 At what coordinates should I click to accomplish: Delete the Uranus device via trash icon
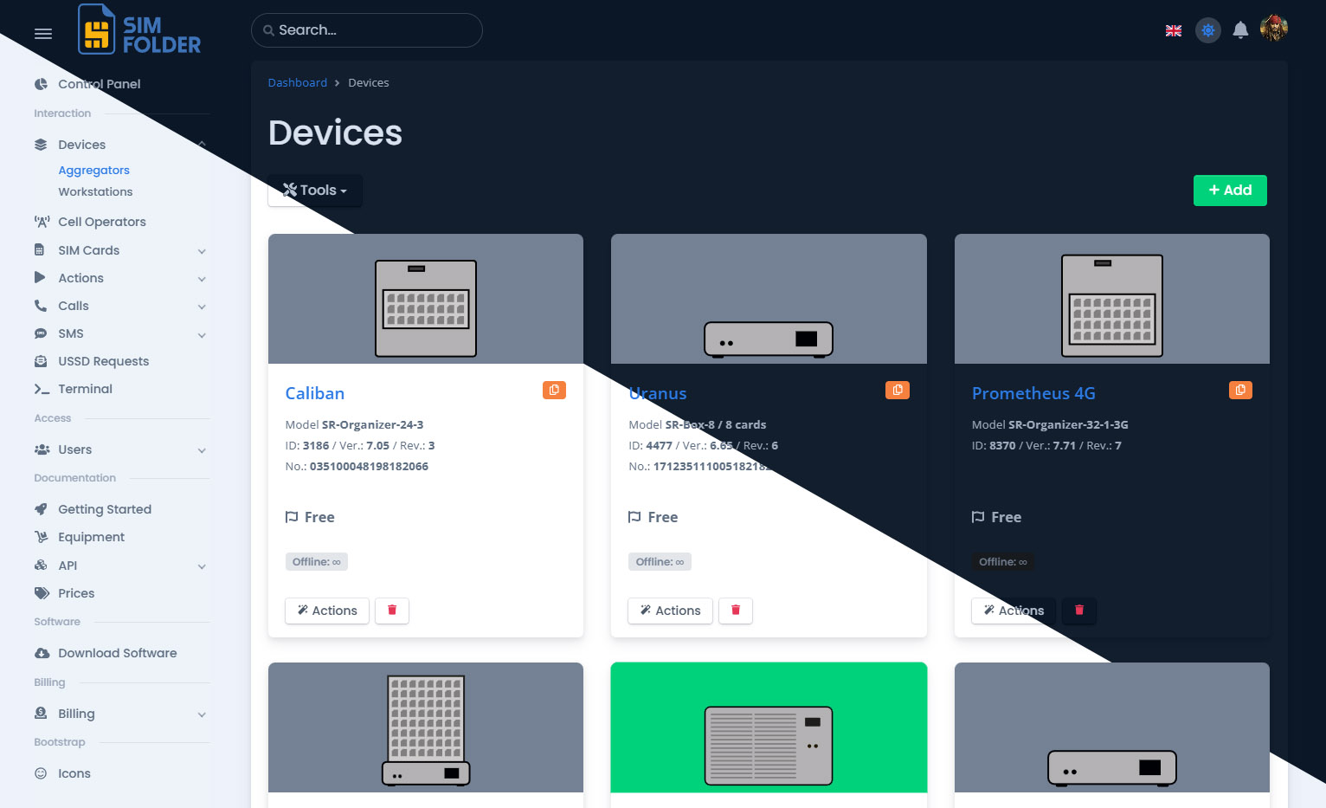click(736, 611)
